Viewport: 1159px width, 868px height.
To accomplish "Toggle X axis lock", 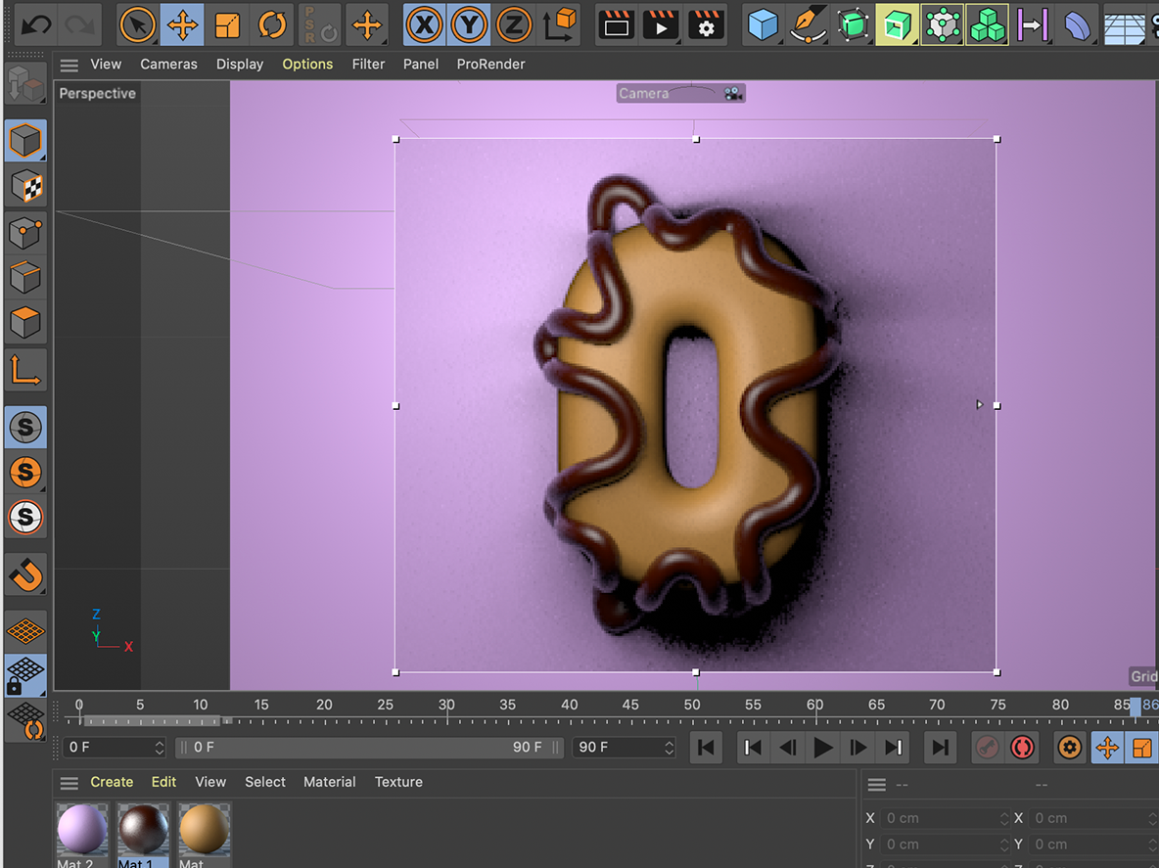I will tap(424, 24).
